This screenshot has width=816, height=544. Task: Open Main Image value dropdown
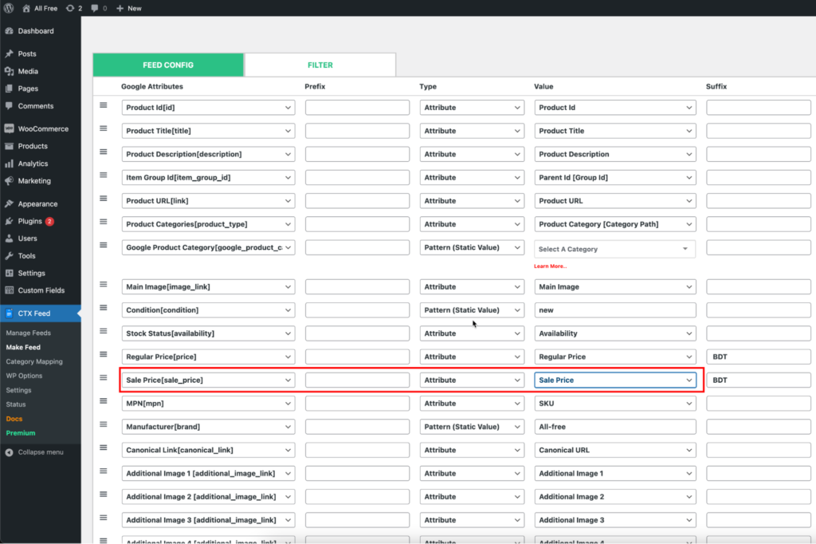[615, 286]
